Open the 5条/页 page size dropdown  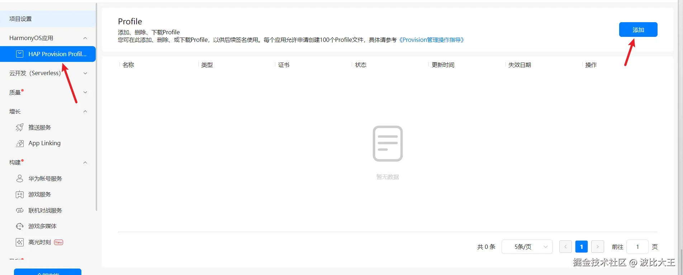(527, 247)
